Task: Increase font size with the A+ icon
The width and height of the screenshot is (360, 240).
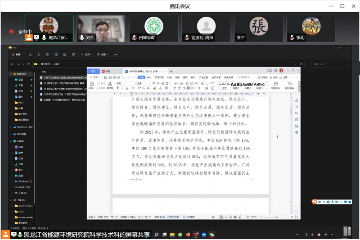Action: tap(153, 83)
